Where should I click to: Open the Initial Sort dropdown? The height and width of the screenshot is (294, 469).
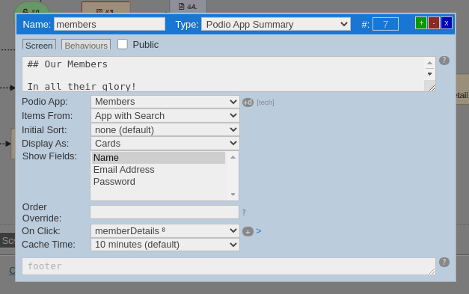[x=165, y=130]
